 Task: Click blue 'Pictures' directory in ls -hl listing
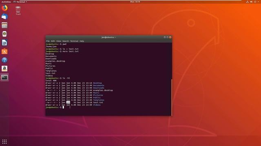98,95
